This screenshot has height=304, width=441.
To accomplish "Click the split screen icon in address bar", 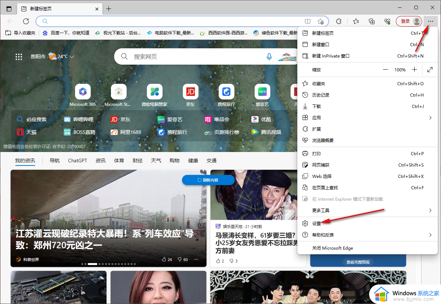I will click(x=308, y=21).
